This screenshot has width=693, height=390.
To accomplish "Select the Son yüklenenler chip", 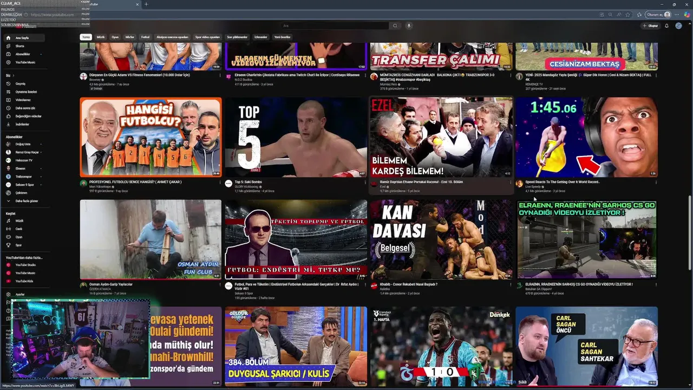I will tap(237, 37).
